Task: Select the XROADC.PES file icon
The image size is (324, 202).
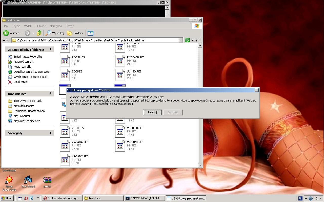Action: [x=65, y=160]
